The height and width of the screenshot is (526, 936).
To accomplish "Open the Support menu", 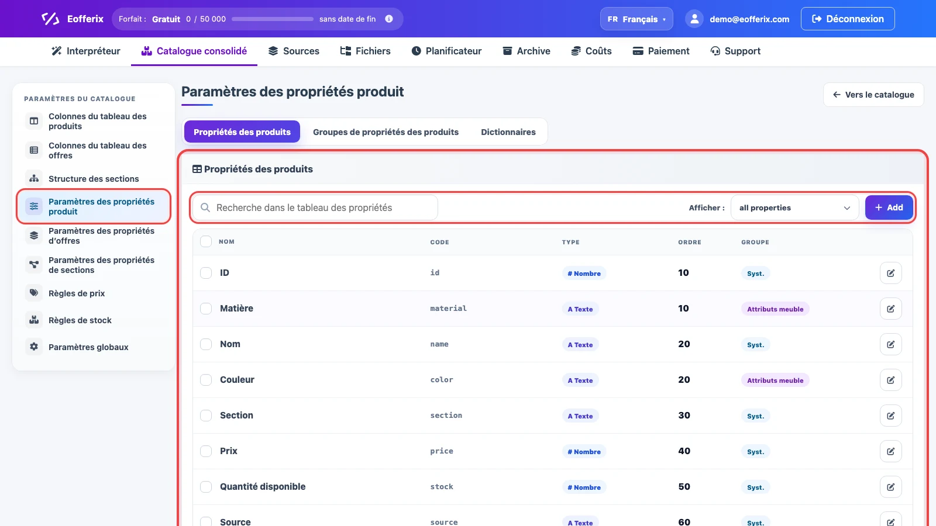I will coord(735,51).
